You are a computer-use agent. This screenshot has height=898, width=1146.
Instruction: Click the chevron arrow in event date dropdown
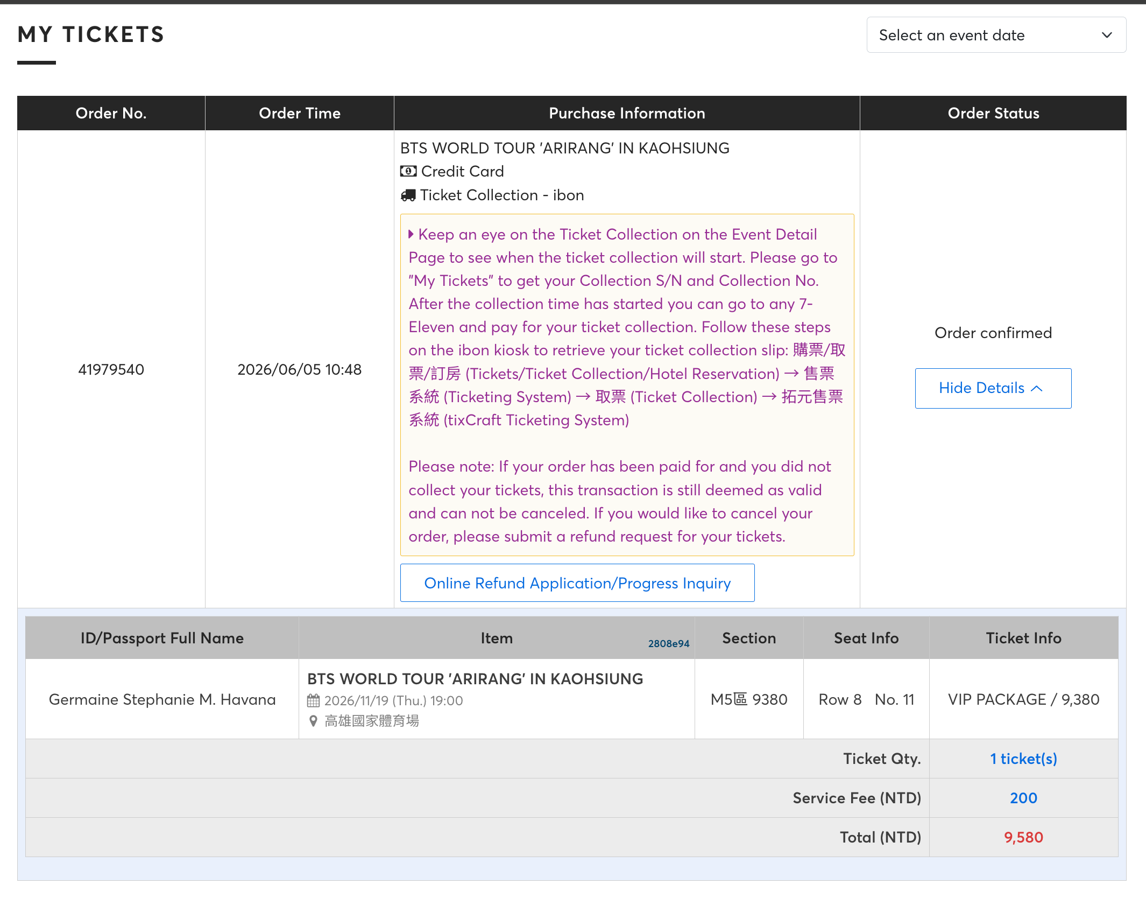click(x=1107, y=35)
